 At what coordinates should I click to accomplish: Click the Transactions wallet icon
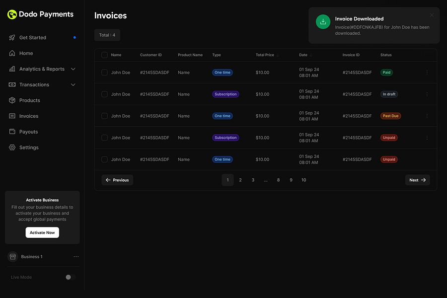[12, 84]
